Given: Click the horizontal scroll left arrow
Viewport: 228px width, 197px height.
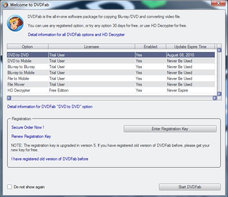Looking at the screenshot, I should tap(9, 98).
